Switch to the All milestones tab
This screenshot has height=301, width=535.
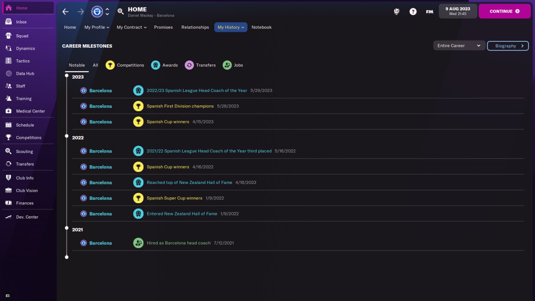tap(95, 65)
